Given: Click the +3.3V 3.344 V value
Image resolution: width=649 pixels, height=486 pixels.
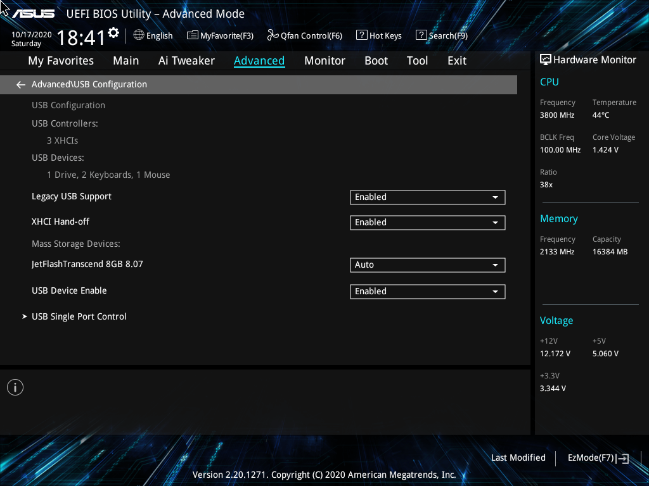Looking at the screenshot, I should (553, 389).
